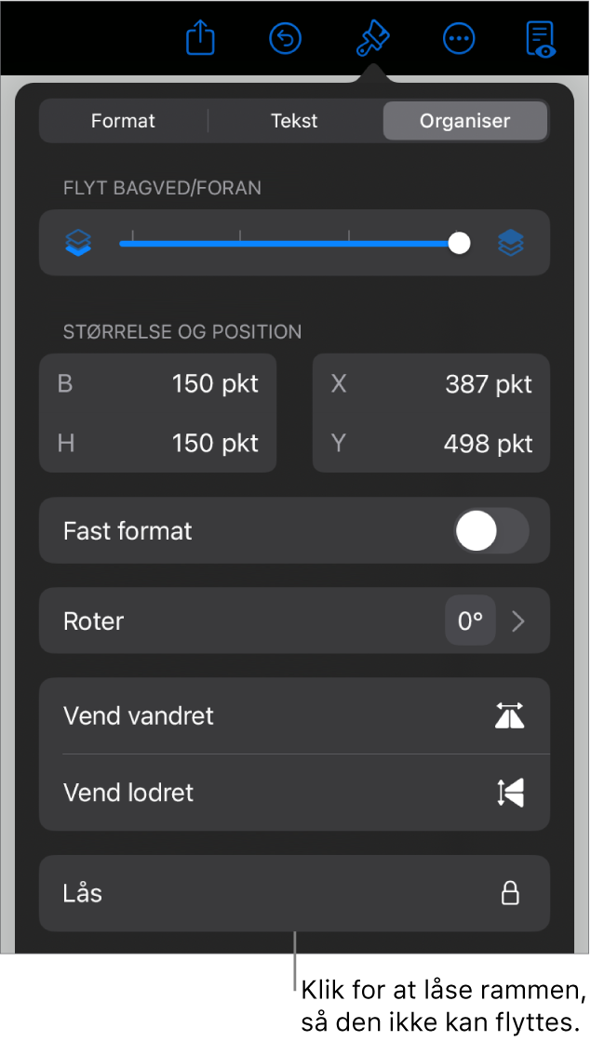Open the more options ellipsis icon

pyautogui.click(x=459, y=38)
